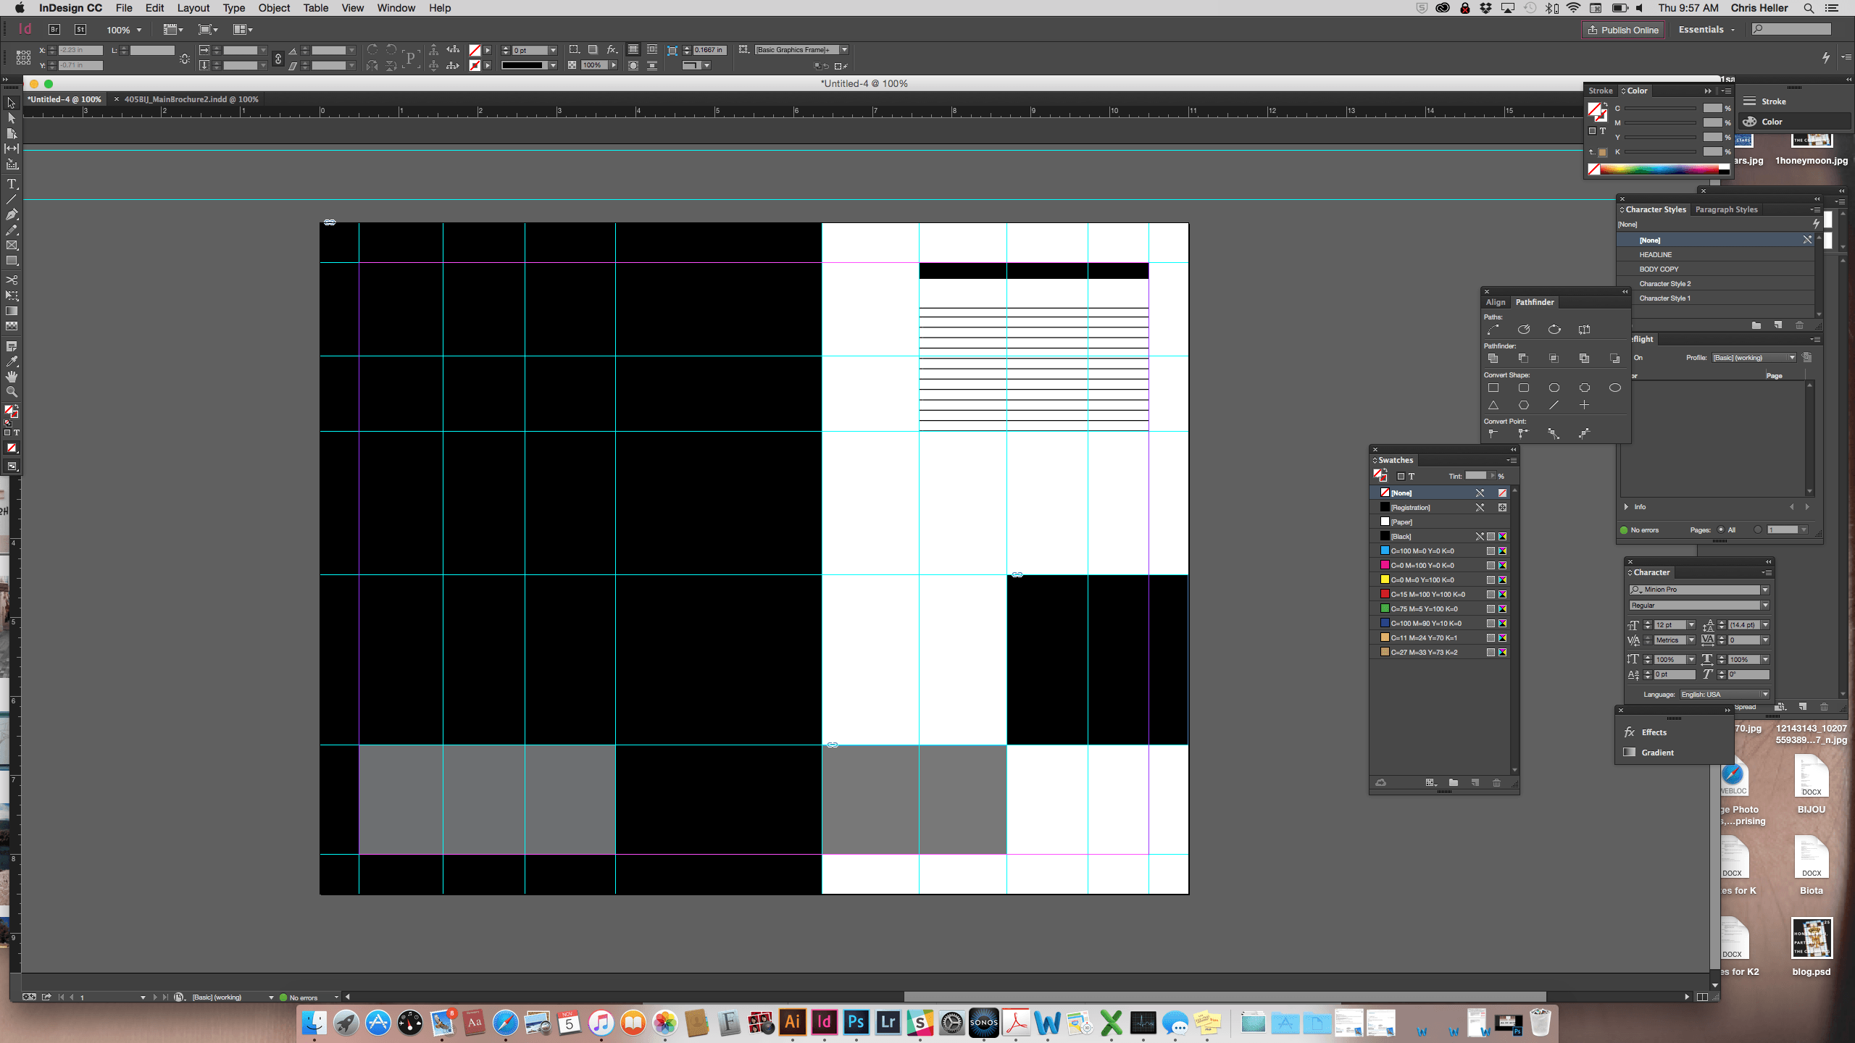Select the C=15 M=100 Y=100 red swatch
The height and width of the screenshot is (1043, 1855).
pyautogui.click(x=1427, y=595)
